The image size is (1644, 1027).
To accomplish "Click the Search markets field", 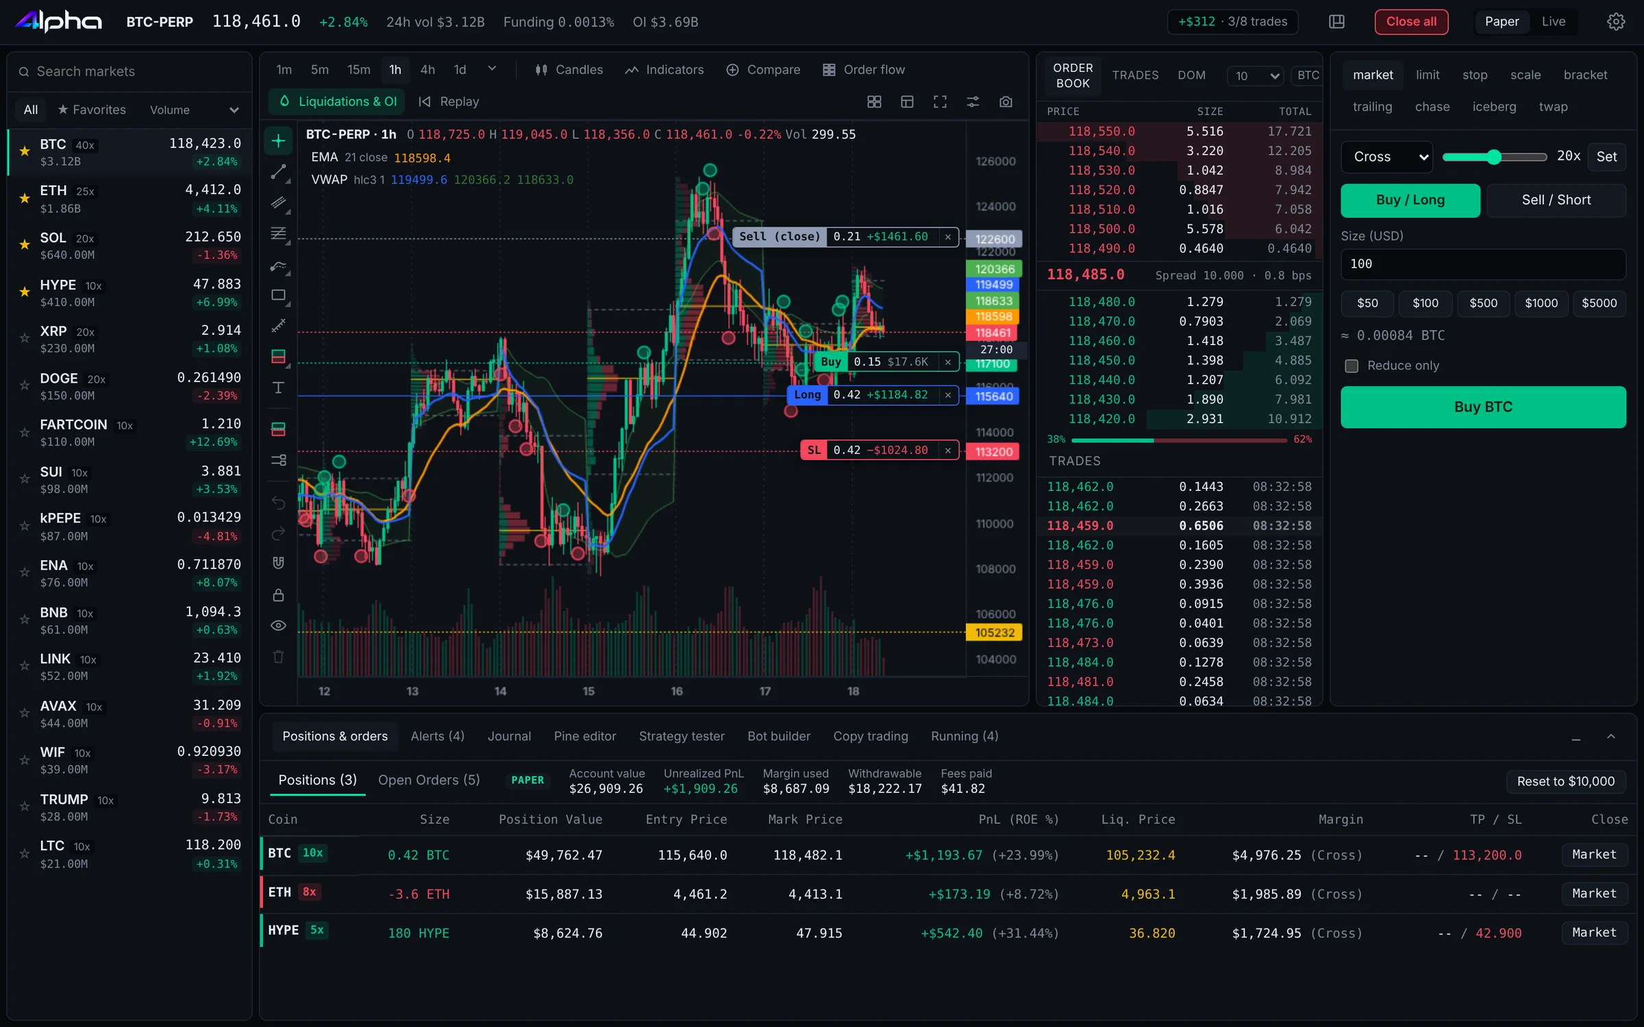I will [129, 72].
